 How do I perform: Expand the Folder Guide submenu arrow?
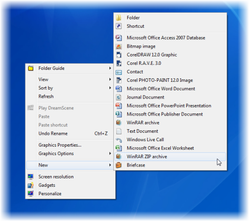coord(110,68)
